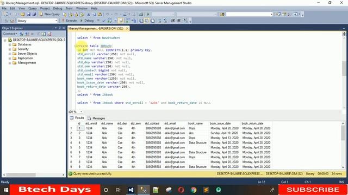This screenshot has height=195, width=348.
Task: Select the Management tree item
Action: [27, 63]
